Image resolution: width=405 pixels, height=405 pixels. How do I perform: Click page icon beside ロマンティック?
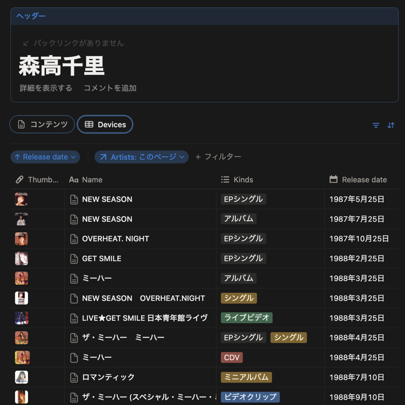point(74,378)
